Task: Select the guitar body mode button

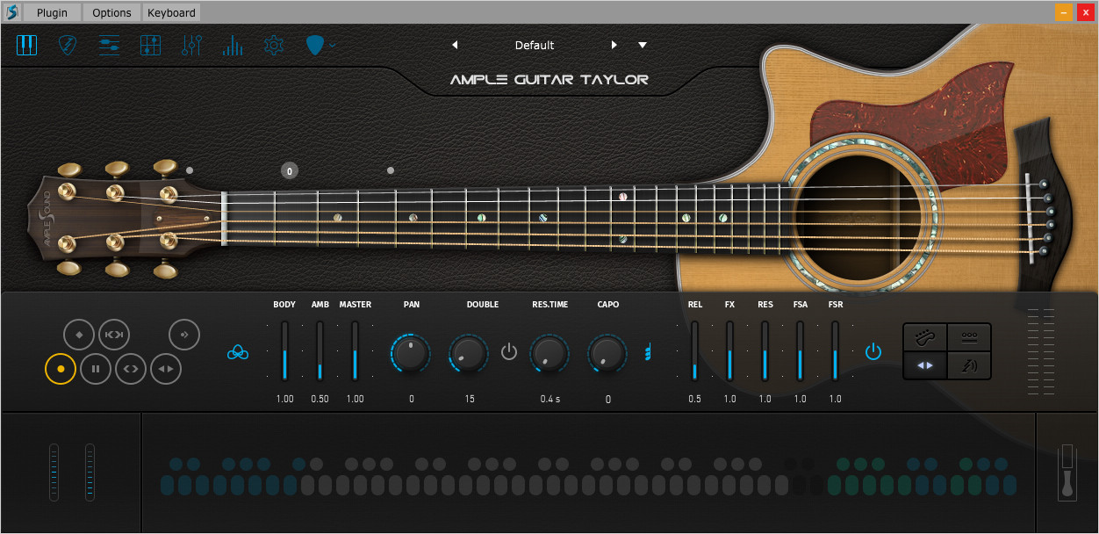Action: 925,337
